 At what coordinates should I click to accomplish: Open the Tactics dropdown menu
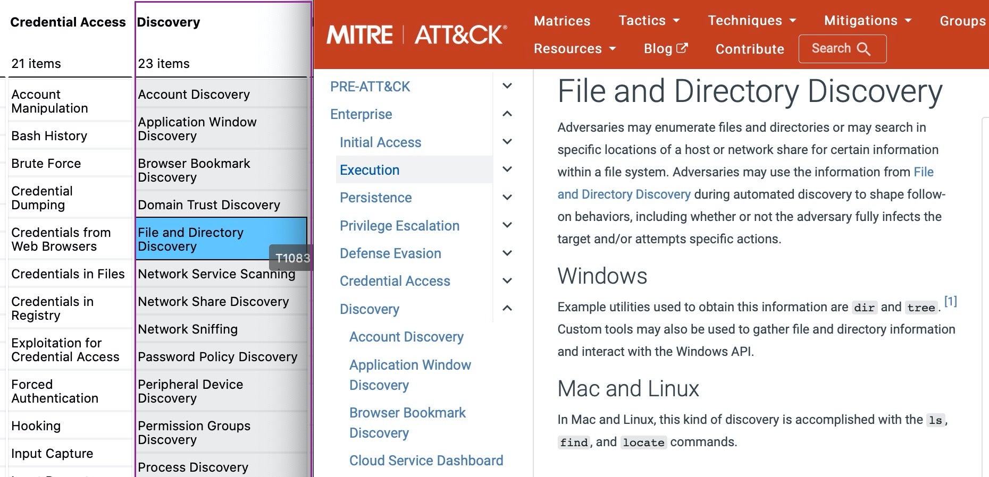coord(649,21)
